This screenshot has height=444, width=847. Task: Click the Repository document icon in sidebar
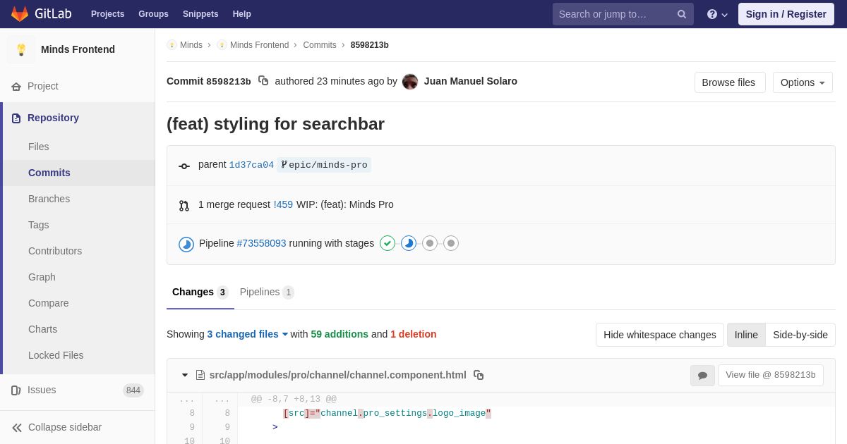click(x=16, y=118)
